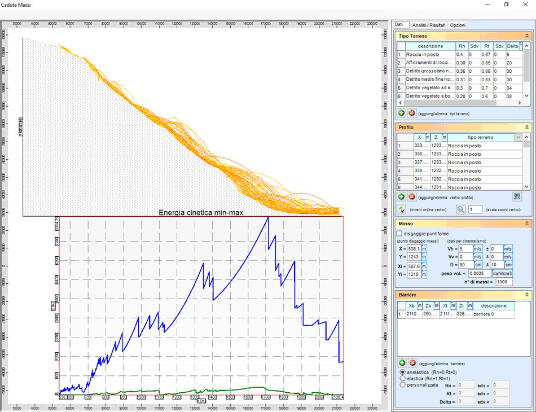Choose the personalizzata barrier option
Viewport: 536px width, 412px height.
402,385
